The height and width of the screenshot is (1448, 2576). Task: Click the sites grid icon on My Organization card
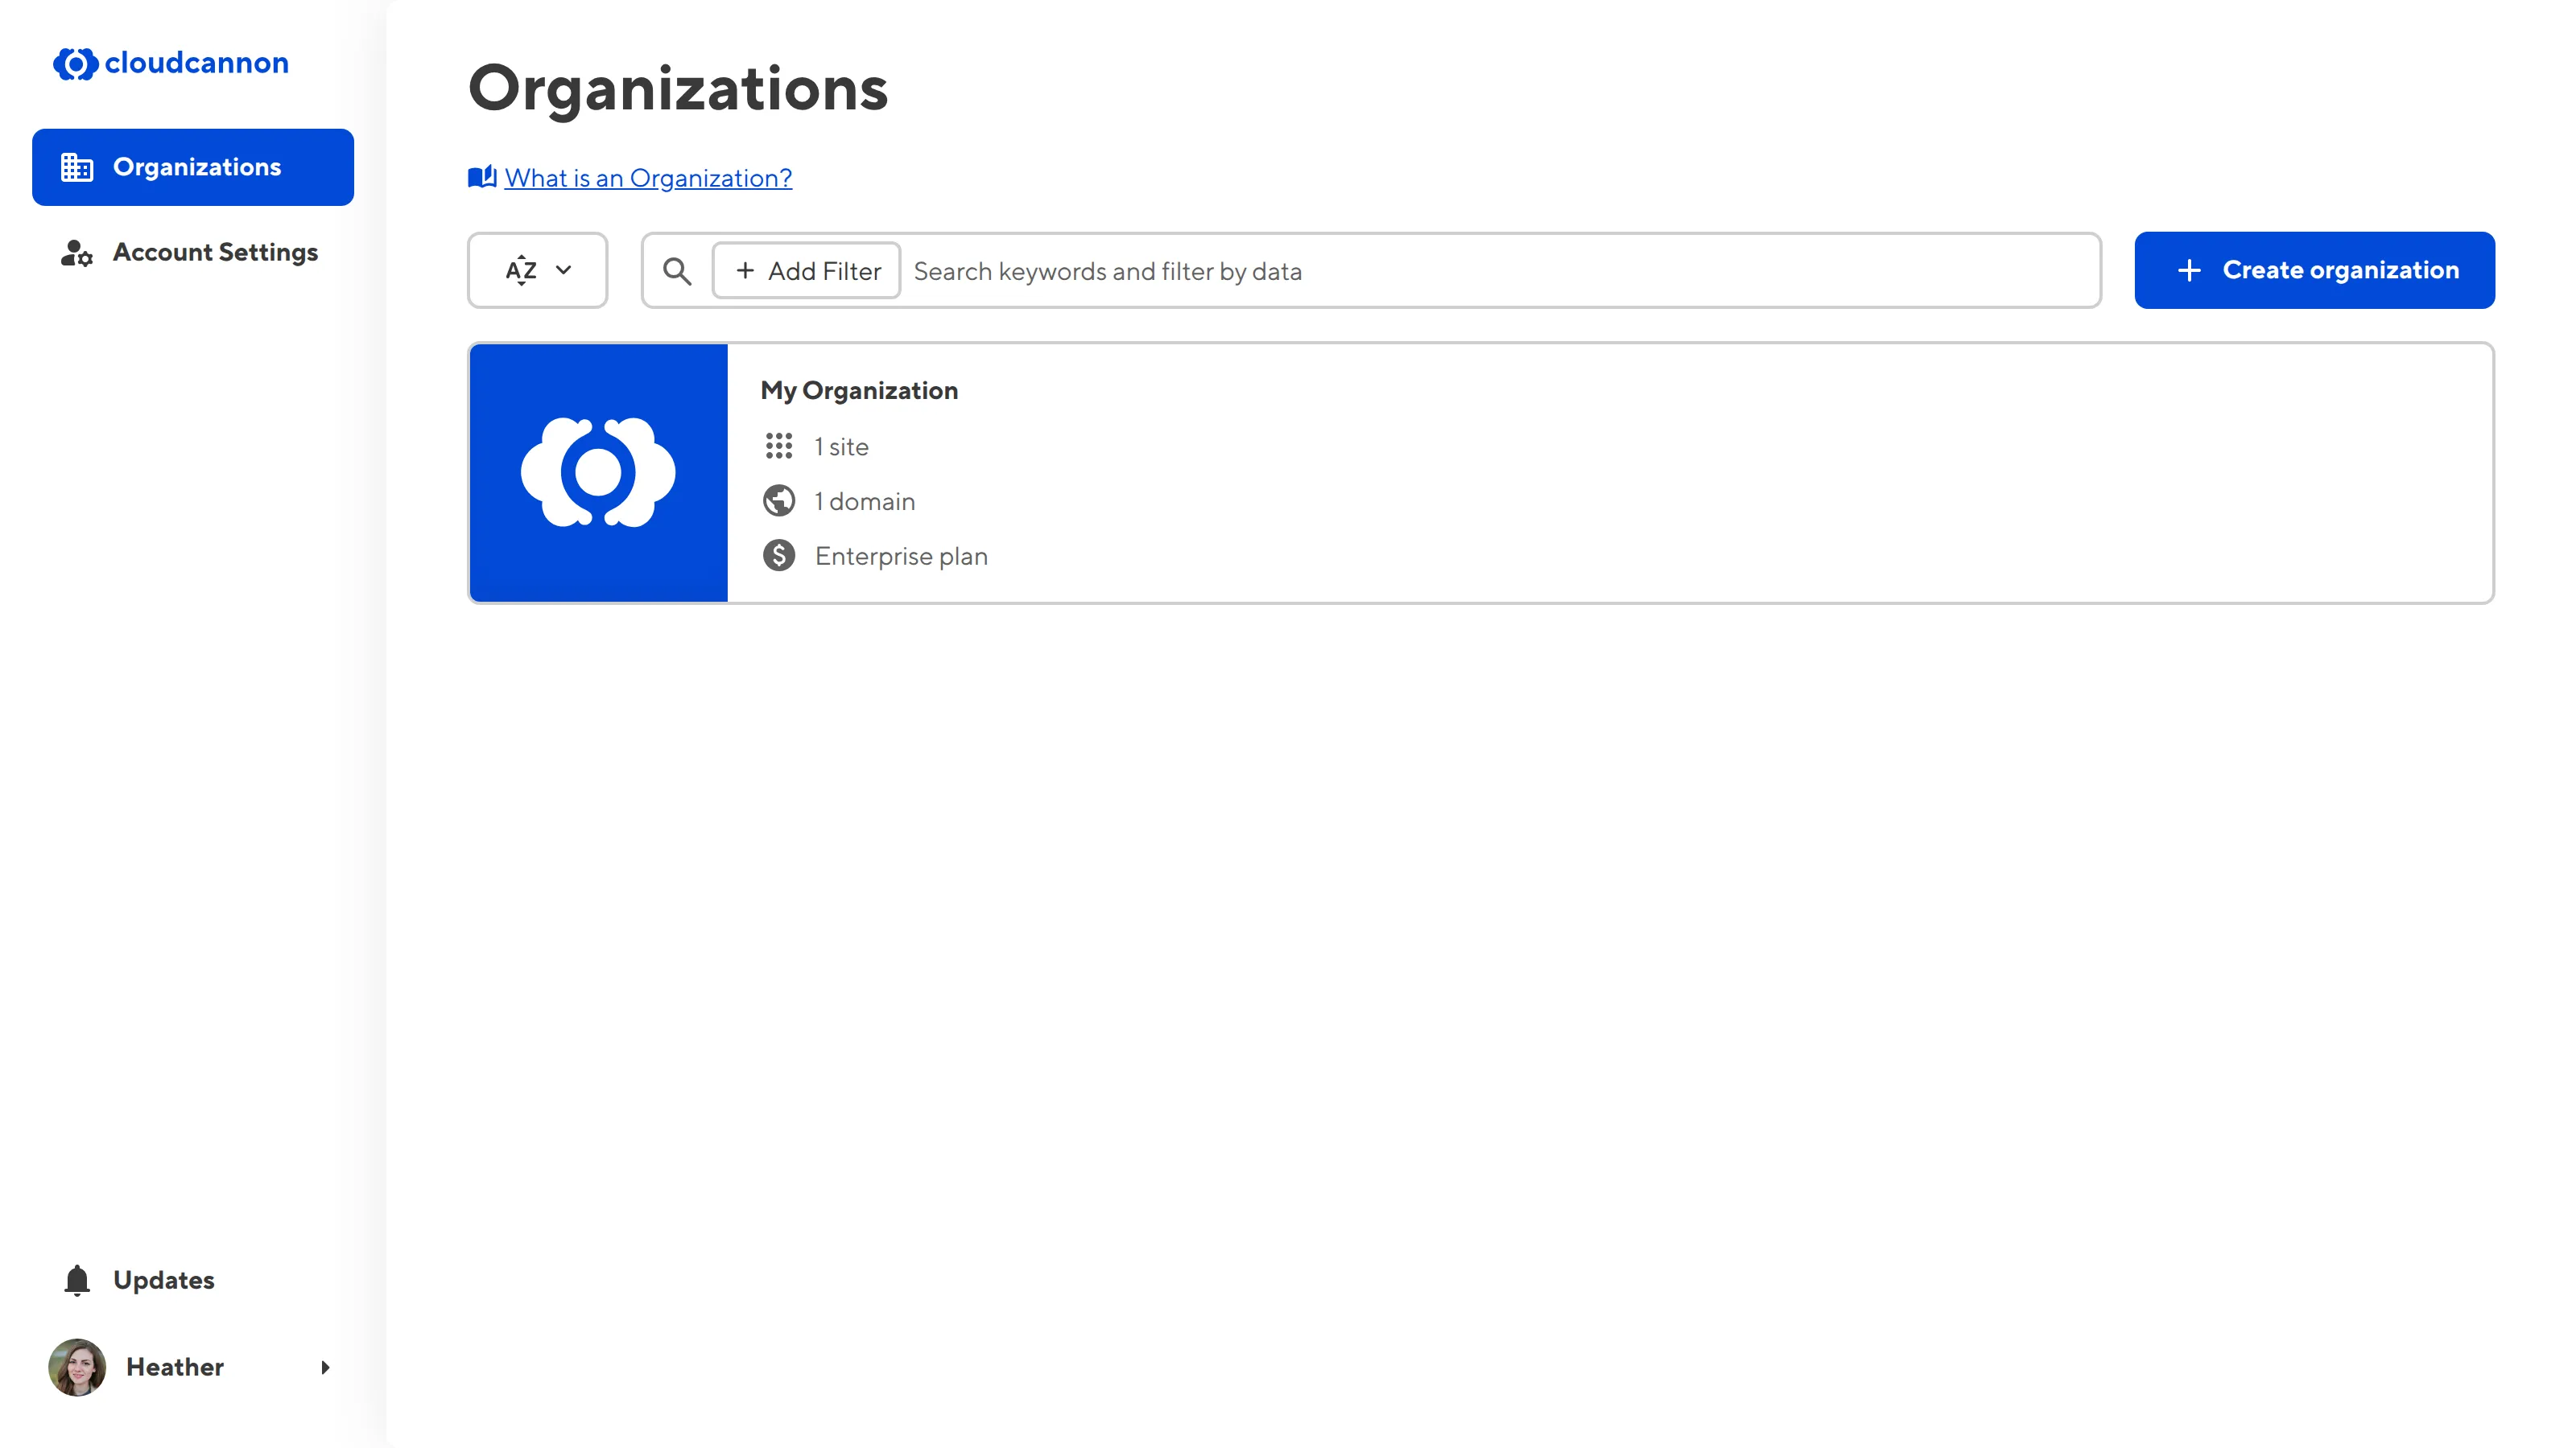click(x=780, y=446)
